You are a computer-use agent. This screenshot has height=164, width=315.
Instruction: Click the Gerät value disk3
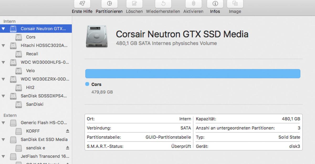[295, 146]
